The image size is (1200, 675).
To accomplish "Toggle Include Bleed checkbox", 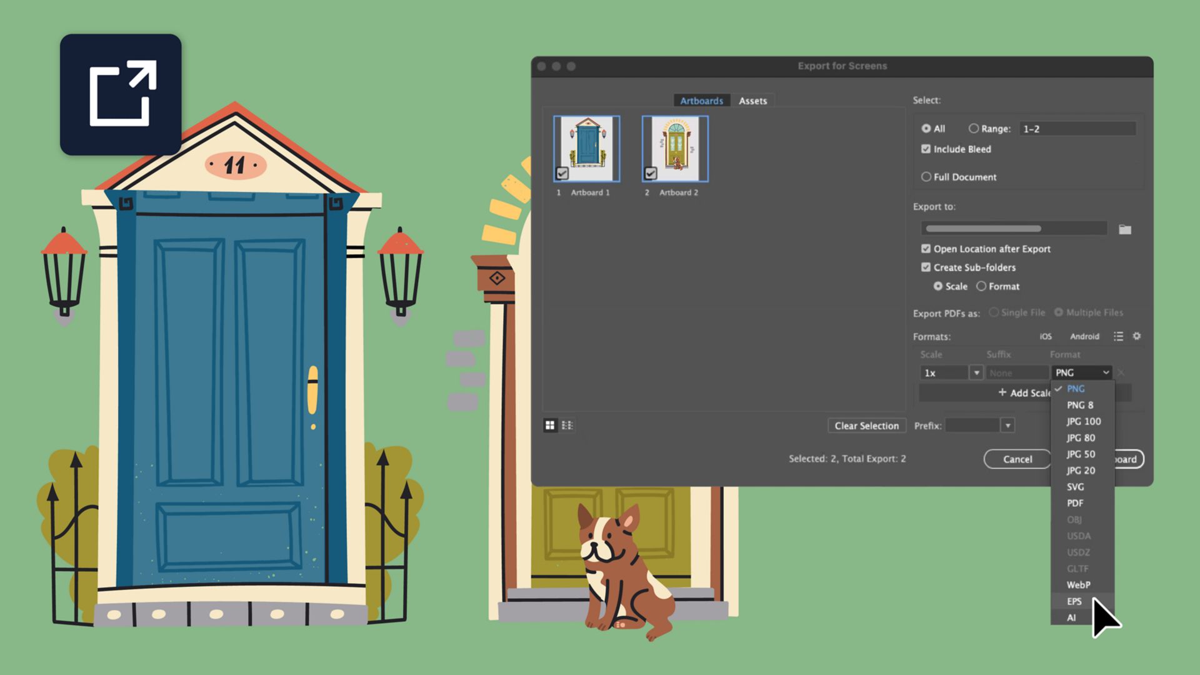I will 925,149.
